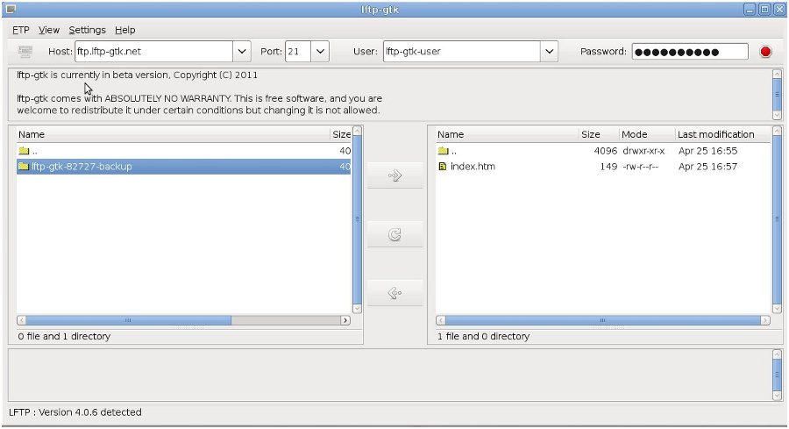The image size is (789, 429).
Task: Click the remote pane parent folder icon
Action: click(443, 151)
